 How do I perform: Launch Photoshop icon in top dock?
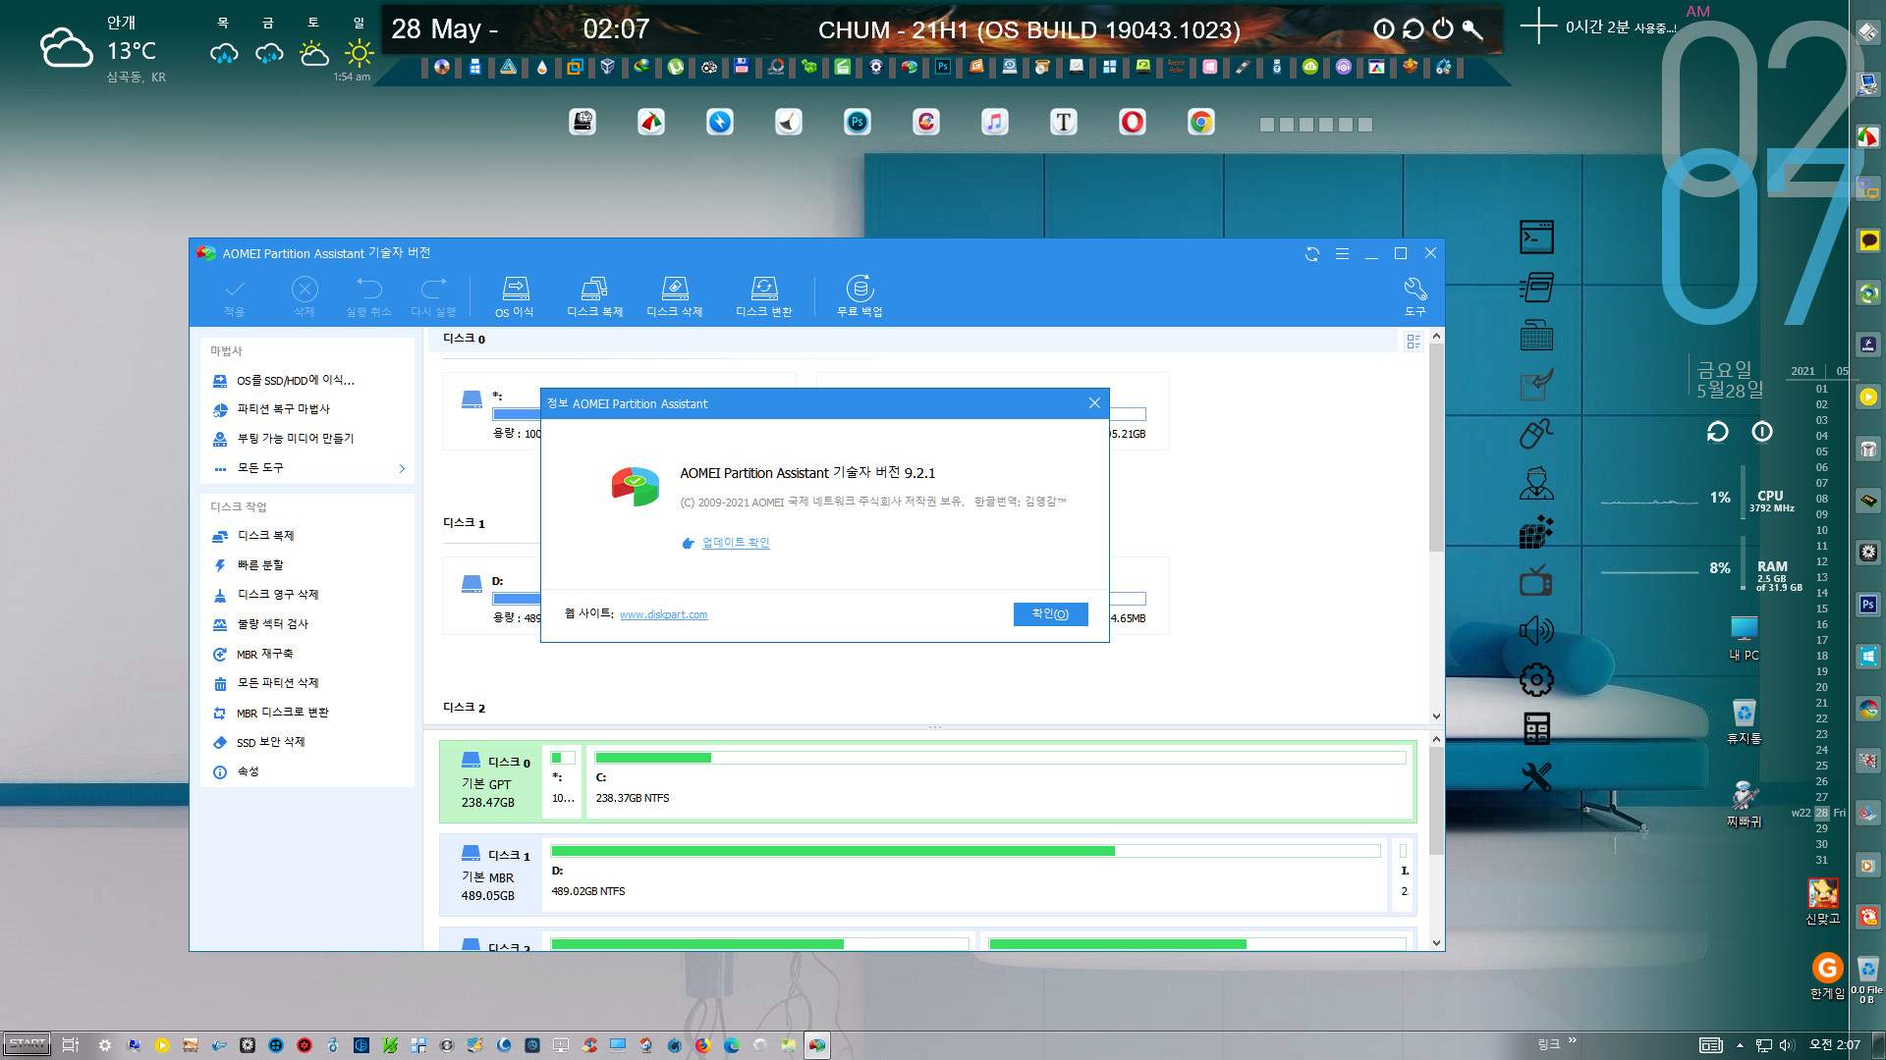858,122
